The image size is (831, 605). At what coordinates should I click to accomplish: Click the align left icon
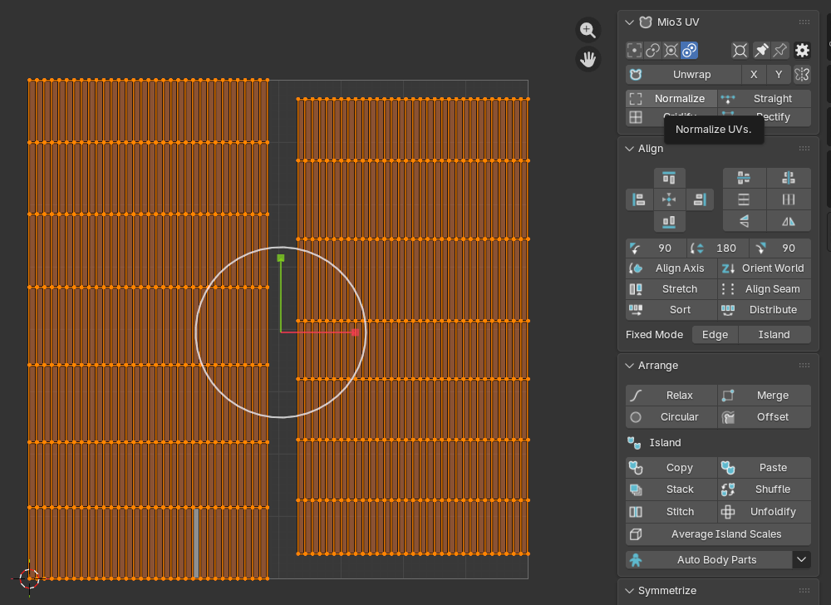[638, 199]
